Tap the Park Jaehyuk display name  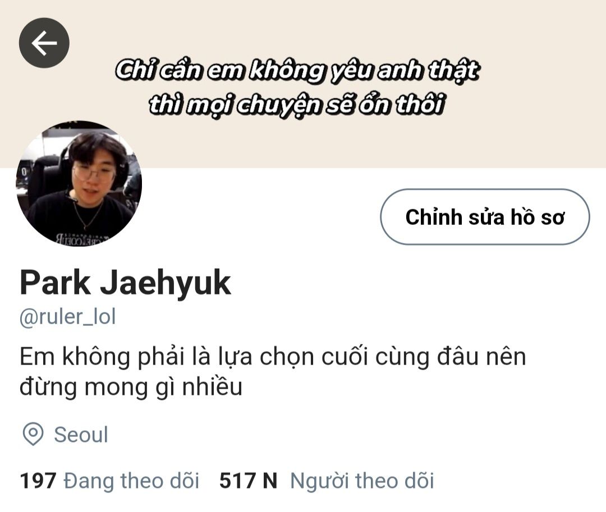click(x=125, y=283)
